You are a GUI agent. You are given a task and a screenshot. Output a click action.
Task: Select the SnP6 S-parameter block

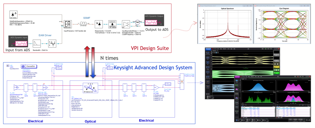coord(26,87)
